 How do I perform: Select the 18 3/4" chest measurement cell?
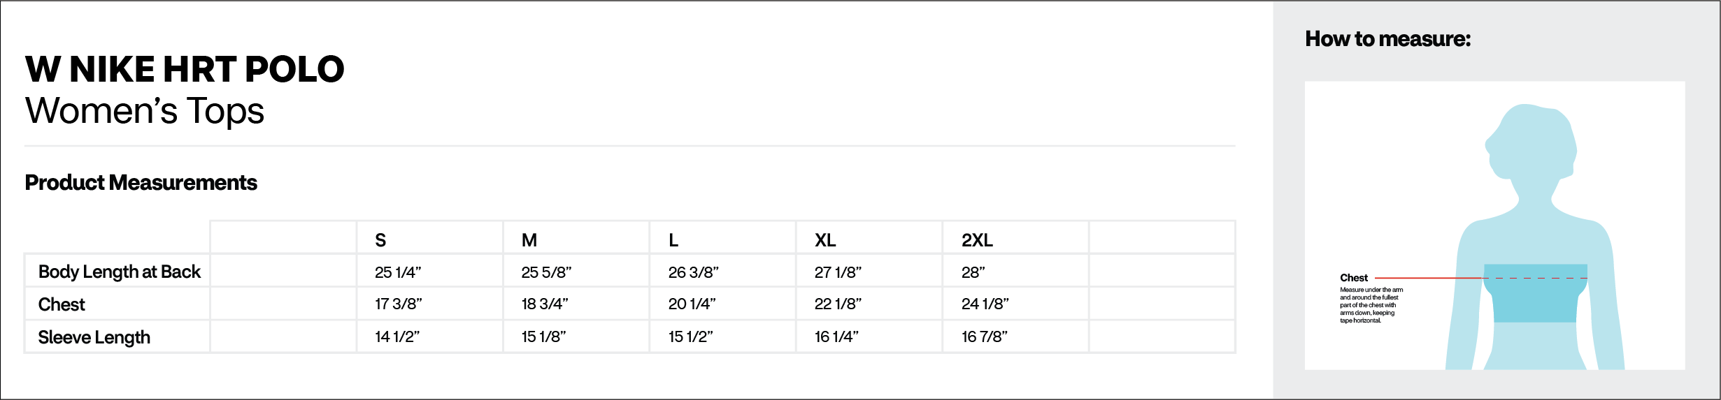point(545,304)
